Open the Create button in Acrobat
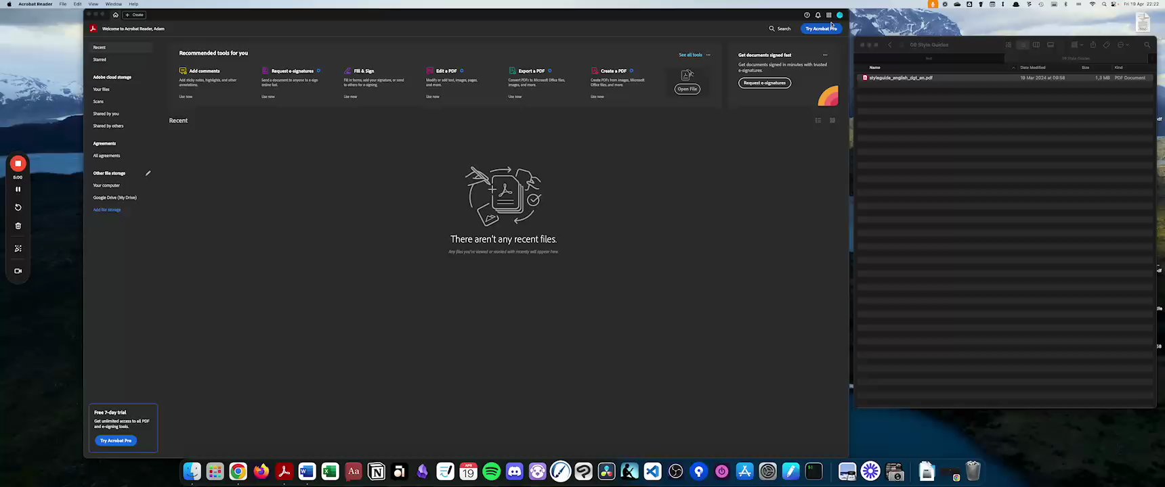This screenshot has height=487, width=1165. tap(135, 15)
